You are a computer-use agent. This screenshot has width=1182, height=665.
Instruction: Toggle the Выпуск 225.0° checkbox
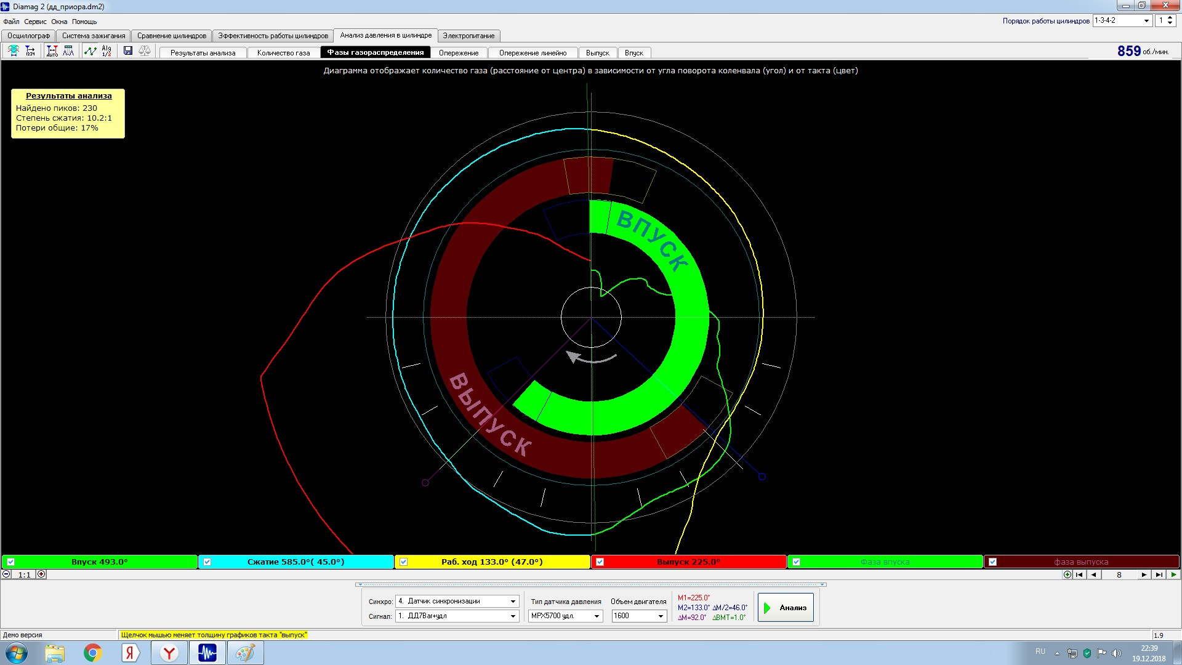point(600,562)
